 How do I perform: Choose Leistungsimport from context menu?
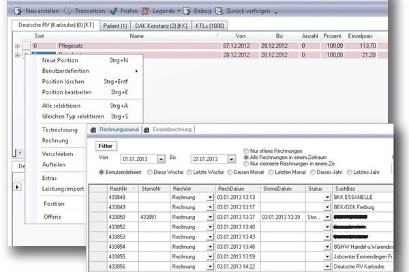click(x=63, y=189)
